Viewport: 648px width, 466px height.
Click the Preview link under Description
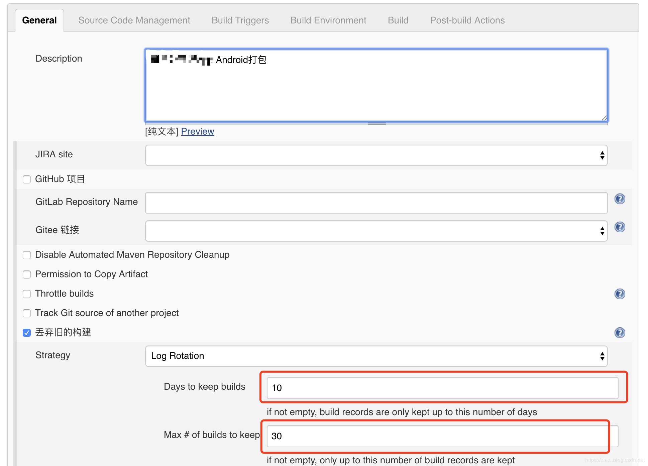point(197,132)
